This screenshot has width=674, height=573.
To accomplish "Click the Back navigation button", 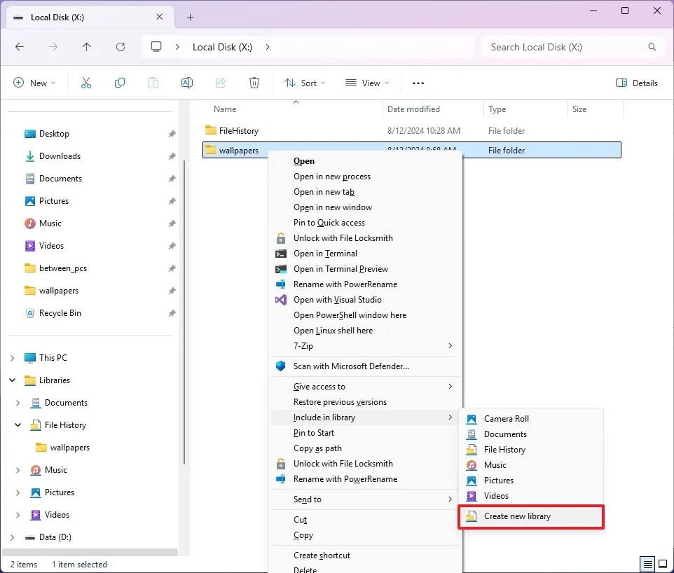I will pos(20,46).
